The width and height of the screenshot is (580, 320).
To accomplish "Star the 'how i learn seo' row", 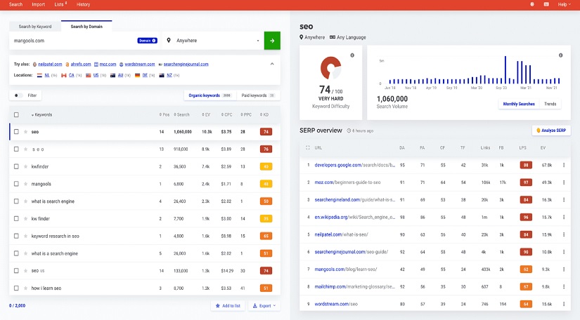I will coord(25,288).
